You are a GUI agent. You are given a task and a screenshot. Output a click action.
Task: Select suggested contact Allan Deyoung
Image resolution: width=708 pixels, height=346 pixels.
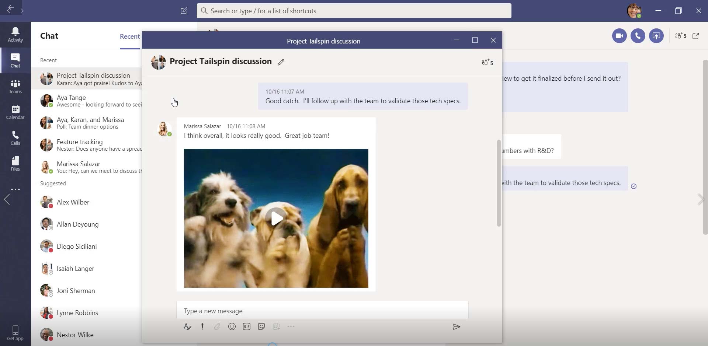(87, 224)
